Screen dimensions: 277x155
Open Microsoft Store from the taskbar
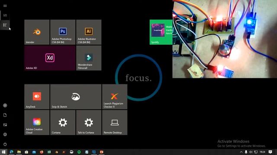point(26,152)
